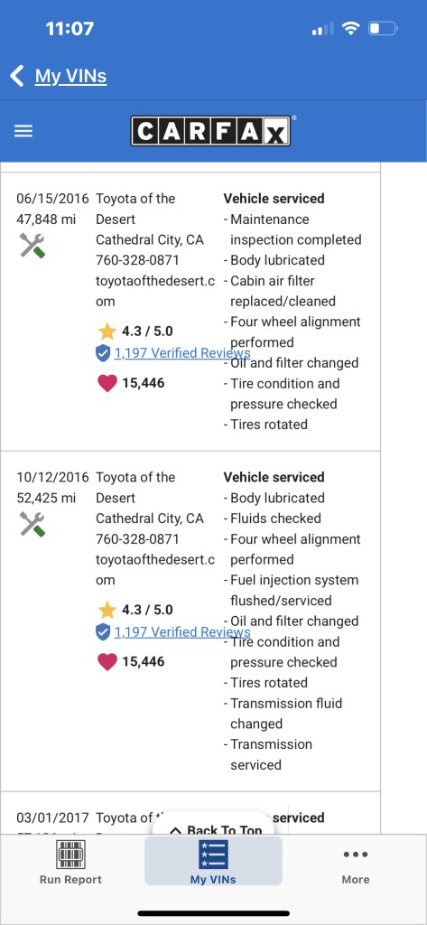Tap the star rating icon in second record
The image size is (427, 925).
click(x=107, y=610)
